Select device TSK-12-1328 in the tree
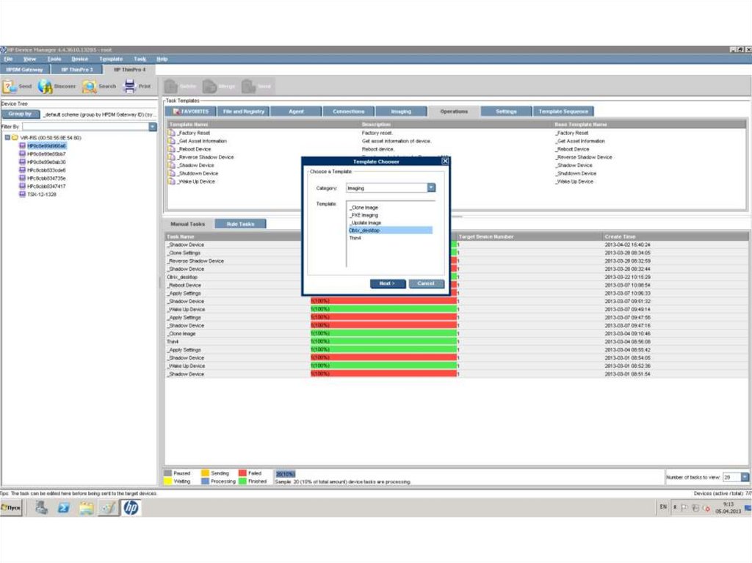The width and height of the screenshot is (752, 563). 41,195
